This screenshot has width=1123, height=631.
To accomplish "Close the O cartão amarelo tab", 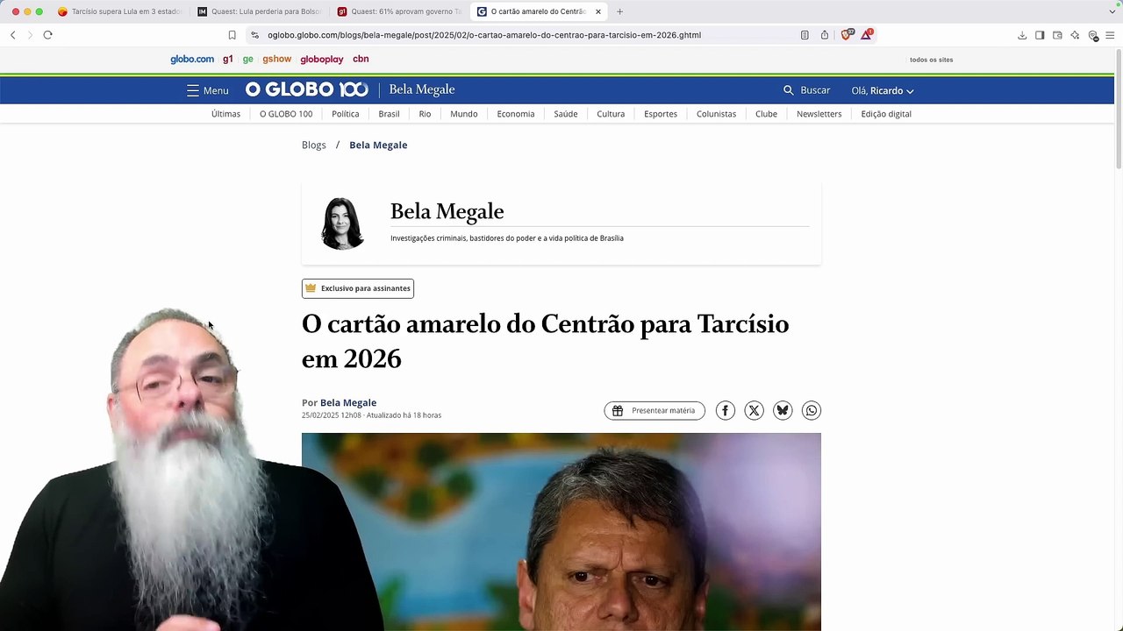I will point(598,11).
